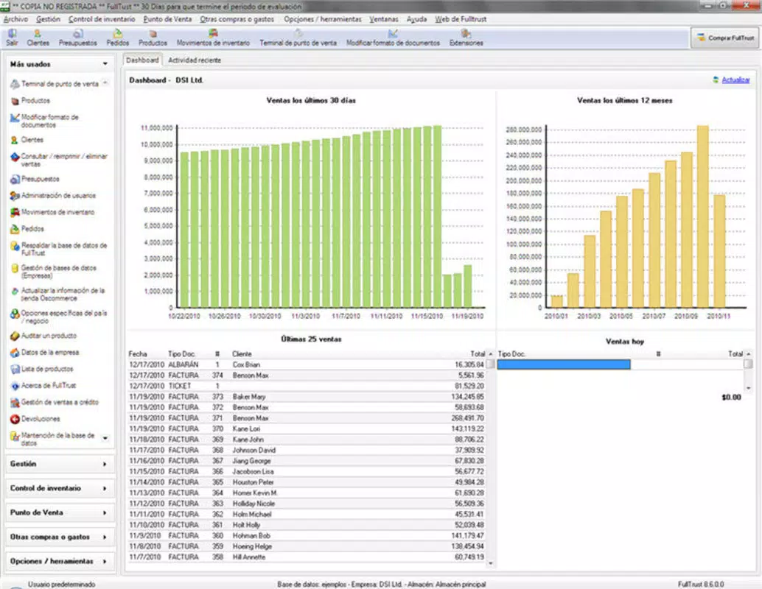Click the Actualizar link

pyautogui.click(x=735, y=80)
